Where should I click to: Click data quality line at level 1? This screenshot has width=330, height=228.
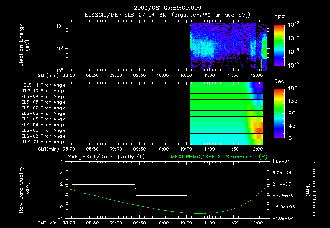[x=161, y=195]
